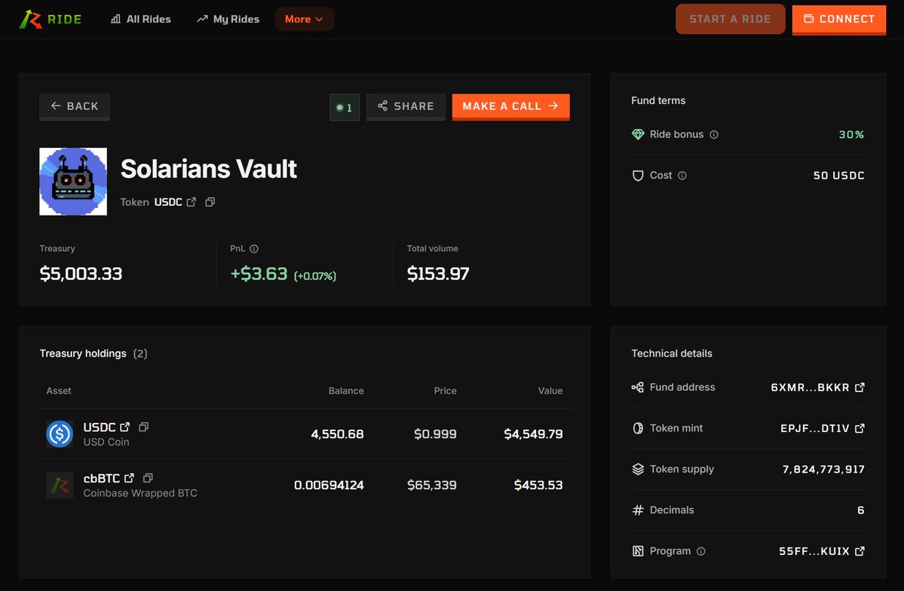Open cbBTC external link icon
The image size is (904, 591).
pos(129,478)
